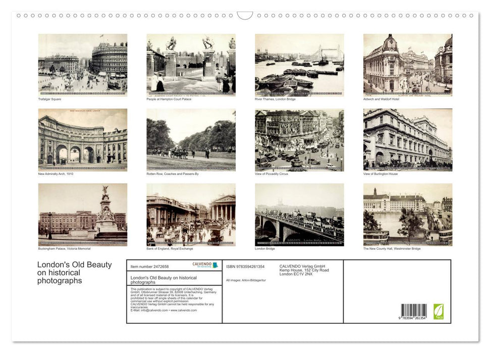Image resolution: width=490 pixels, height=353 pixels.
Task: Click the caption 'Aldwich and Waldorf Hotel'
Action: click(381, 99)
